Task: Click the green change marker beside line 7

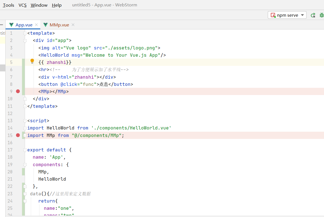Action: (x=24, y=77)
